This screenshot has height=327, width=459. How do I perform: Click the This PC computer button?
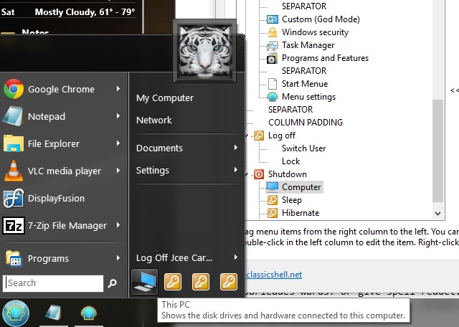click(x=145, y=283)
